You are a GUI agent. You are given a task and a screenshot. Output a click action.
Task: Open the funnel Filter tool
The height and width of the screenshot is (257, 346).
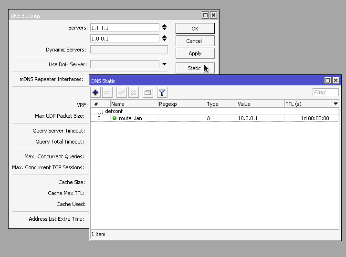click(x=162, y=93)
